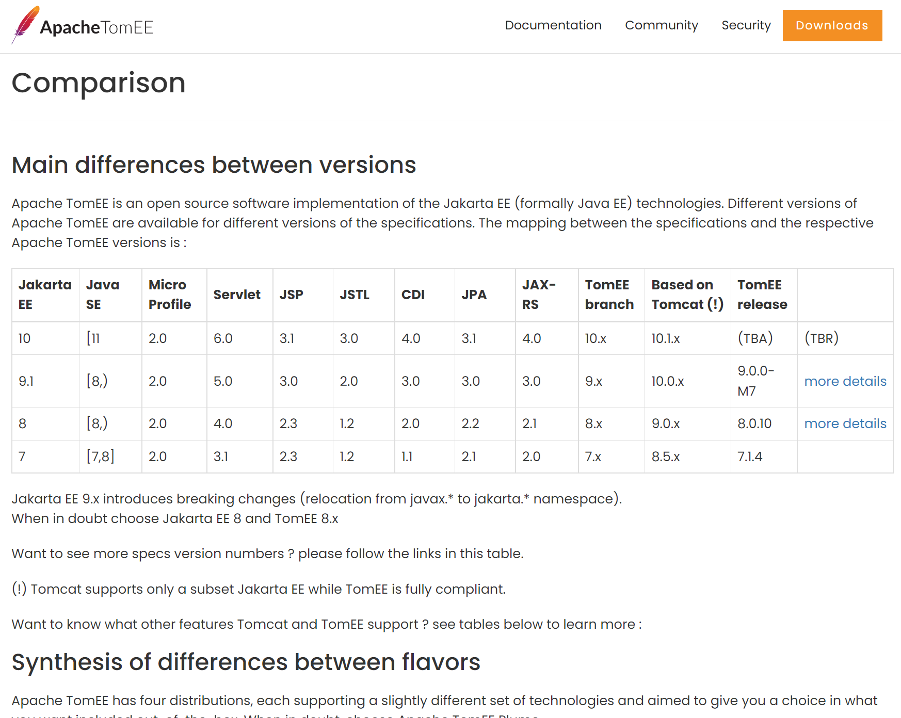Click the JSTL column header
Viewport: 901px width, 718px height.
point(364,295)
